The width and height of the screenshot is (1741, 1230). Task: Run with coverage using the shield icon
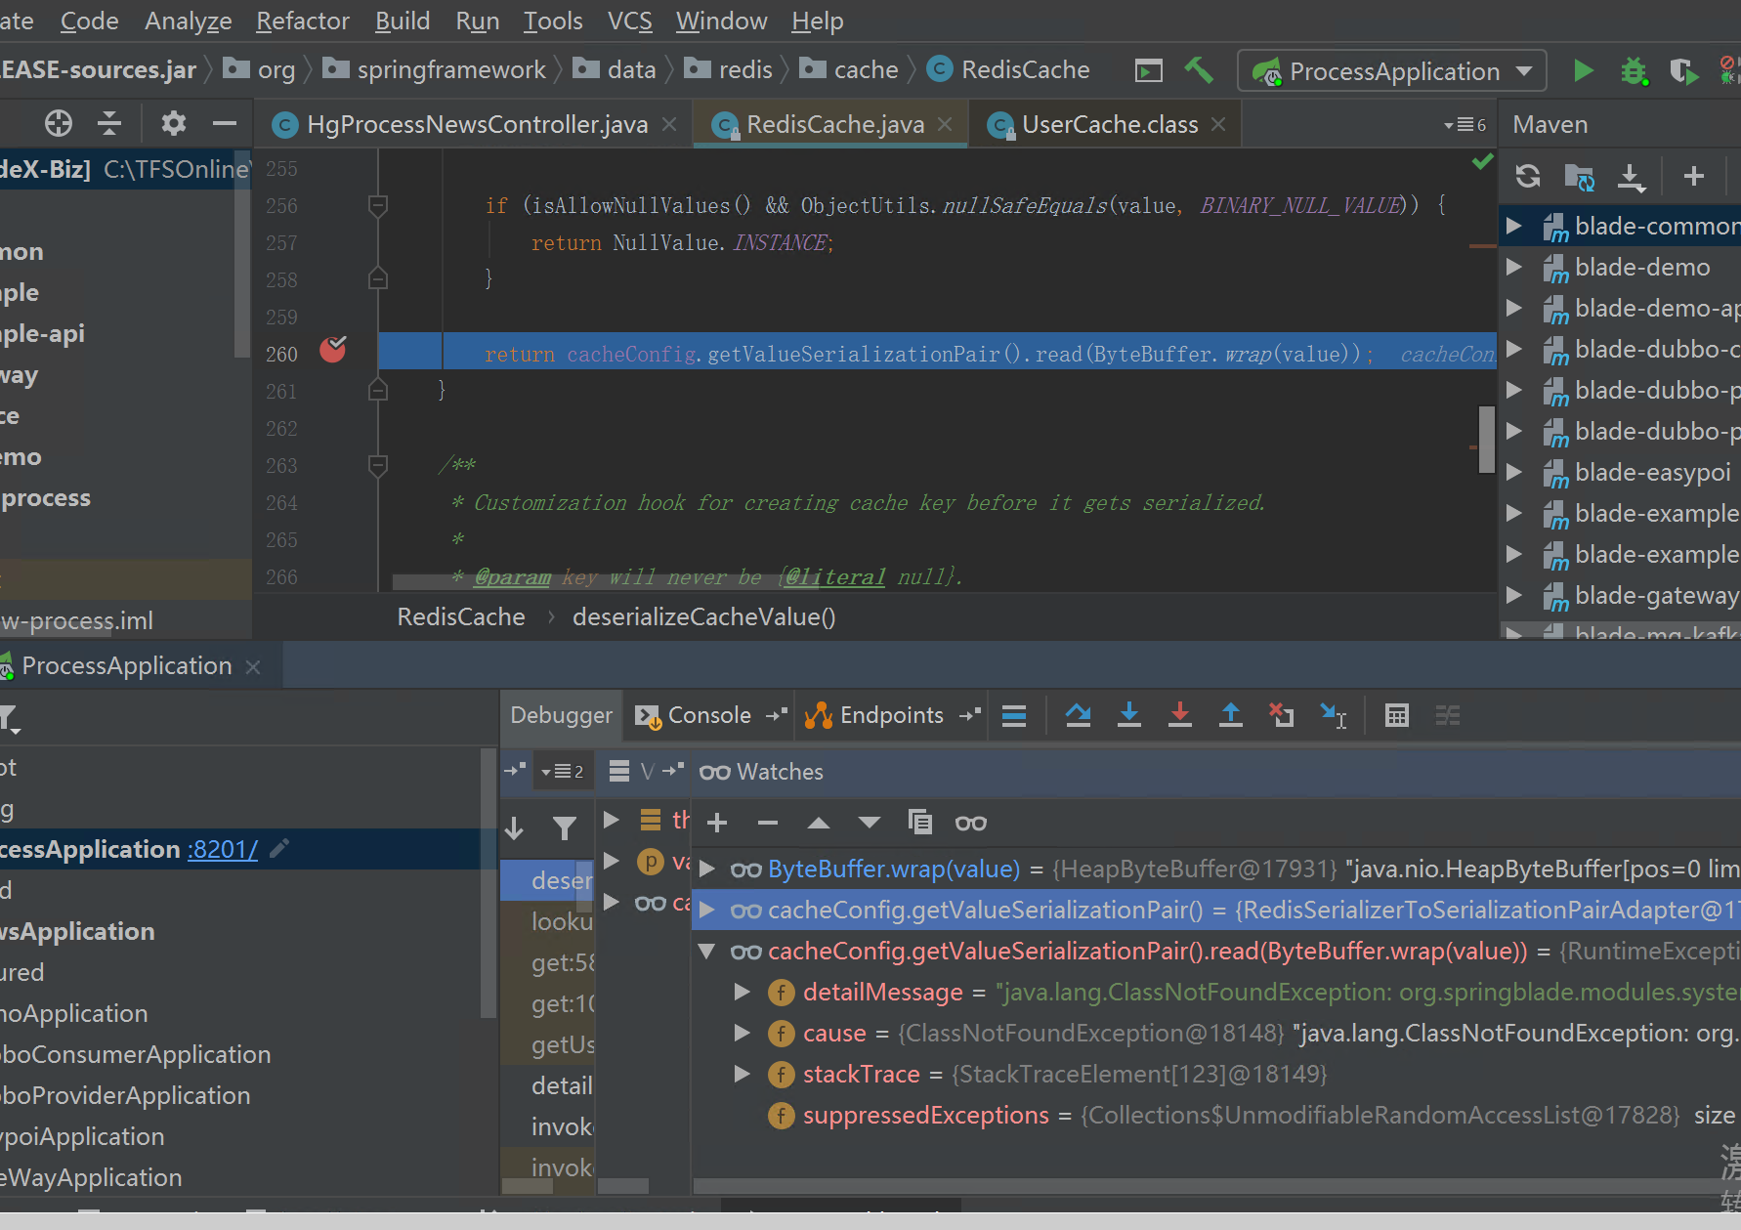click(1684, 71)
